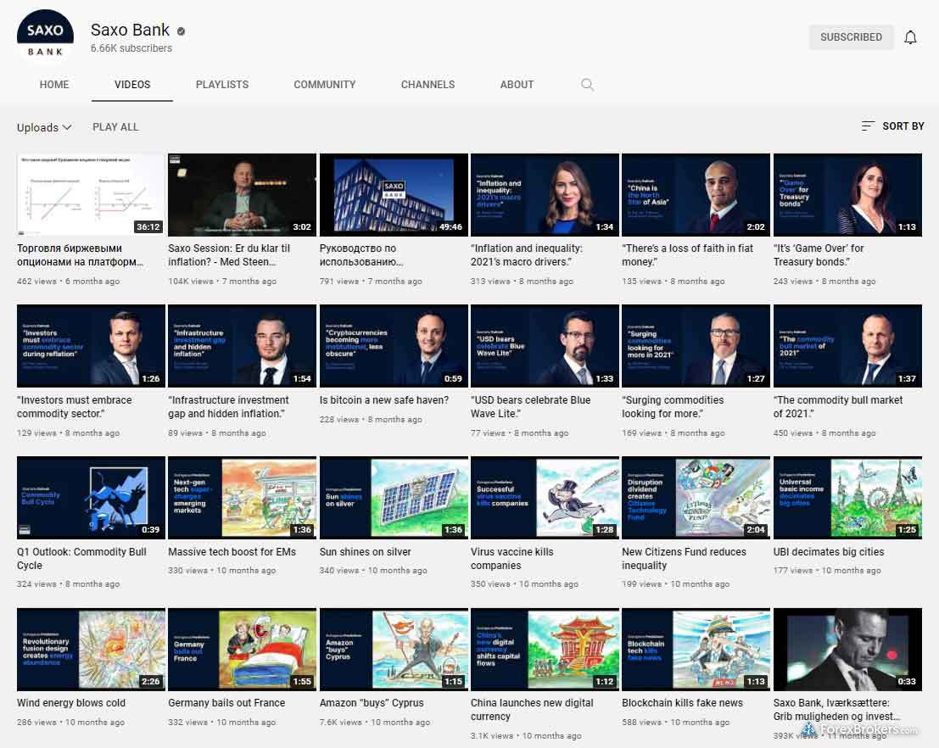This screenshot has height=748, width=939.
Task: Click the notification bell icon
Action: [910, 37]
